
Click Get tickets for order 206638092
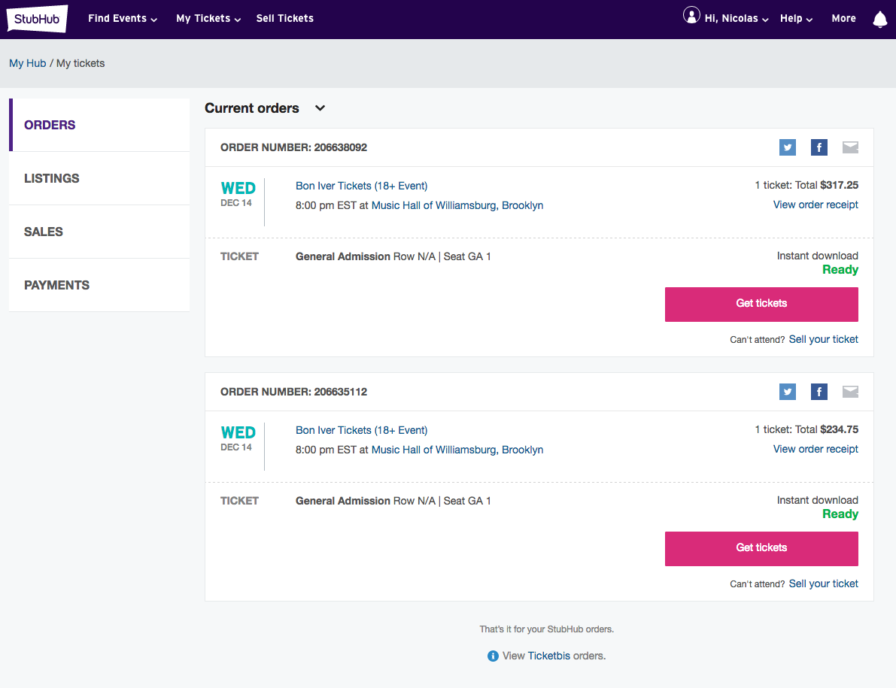pos(761,304)
